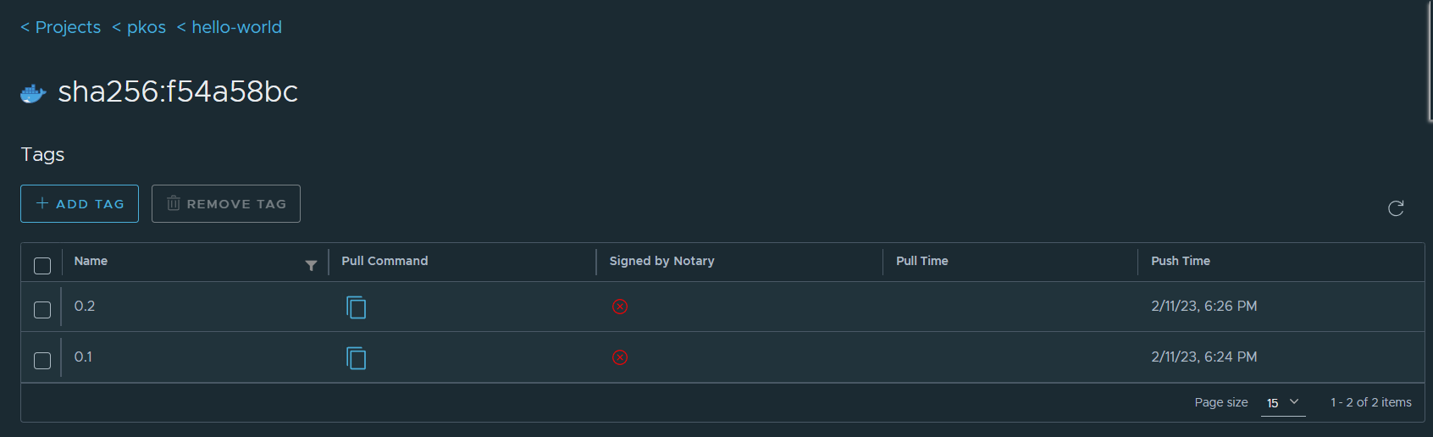
Task: Check the box for tag 0.2
Action: [42, 309]
